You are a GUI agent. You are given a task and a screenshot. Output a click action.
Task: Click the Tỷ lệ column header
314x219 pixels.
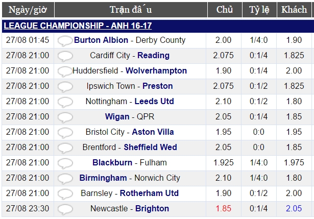click(259, 10)
